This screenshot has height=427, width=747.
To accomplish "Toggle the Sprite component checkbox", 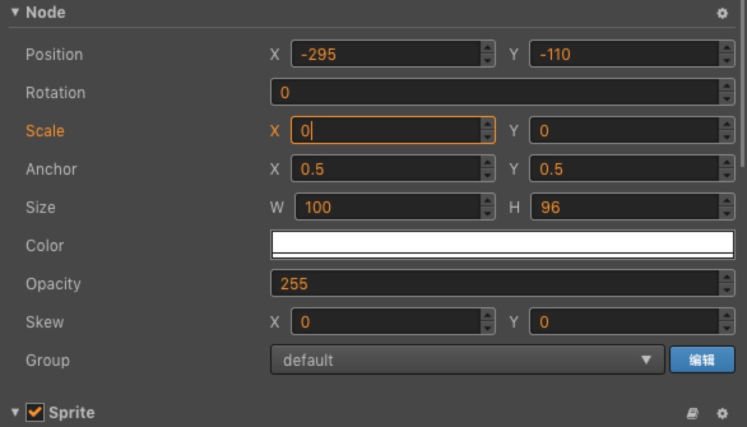I will click(36, 412).
